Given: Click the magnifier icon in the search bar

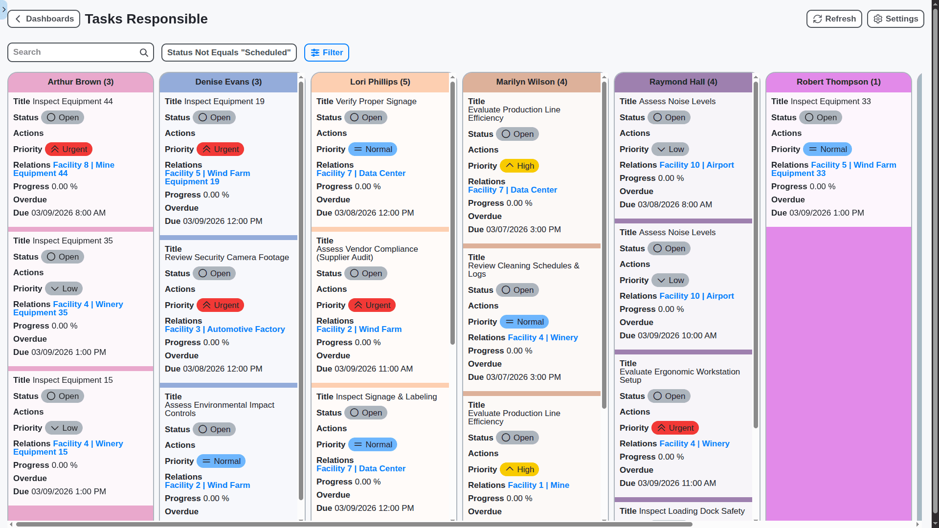Looking at the screenshot, I should (x=143, y=52).
